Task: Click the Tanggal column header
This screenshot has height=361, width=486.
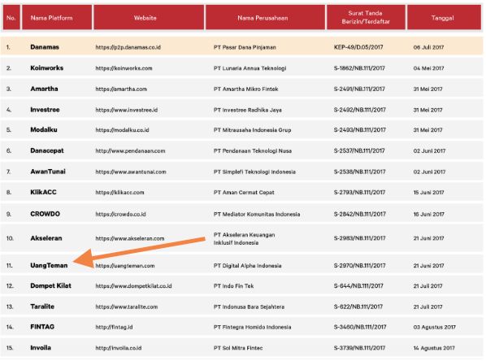Action: (x=444, y=17)
